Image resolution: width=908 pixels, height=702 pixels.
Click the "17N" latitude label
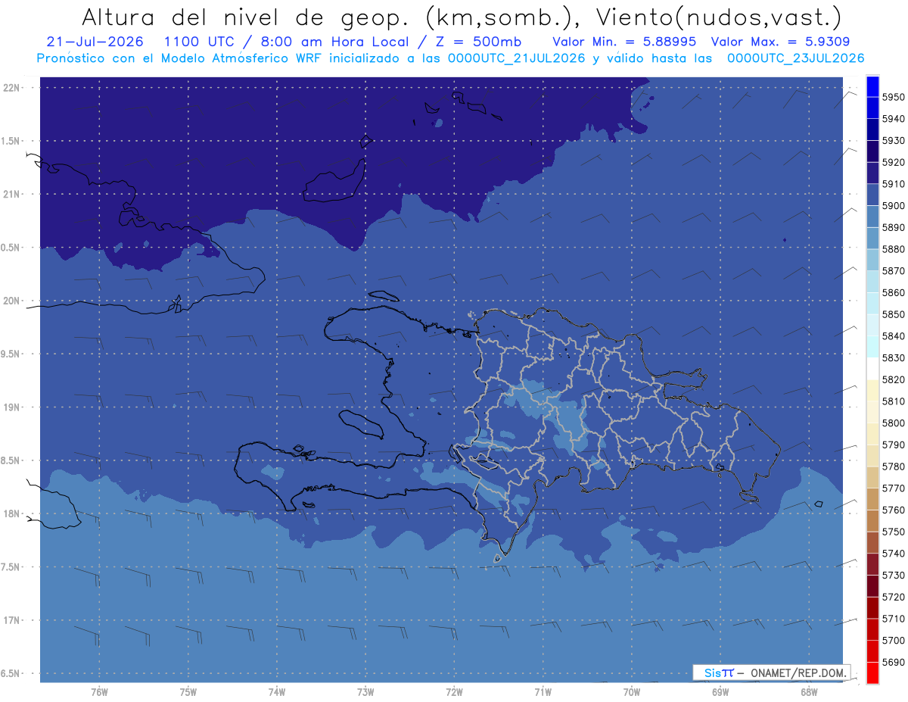point(11,620)
